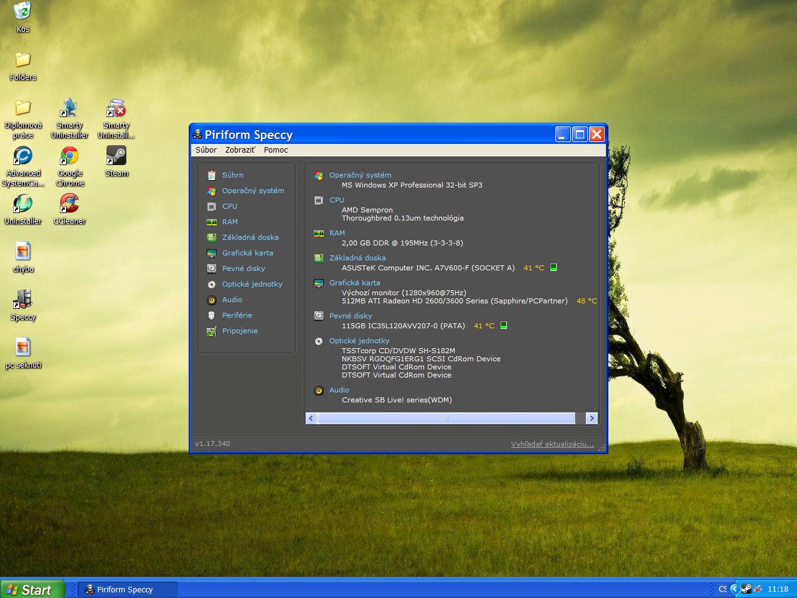Click the Pevné disky drive icon in sidebar

(212, 268)
